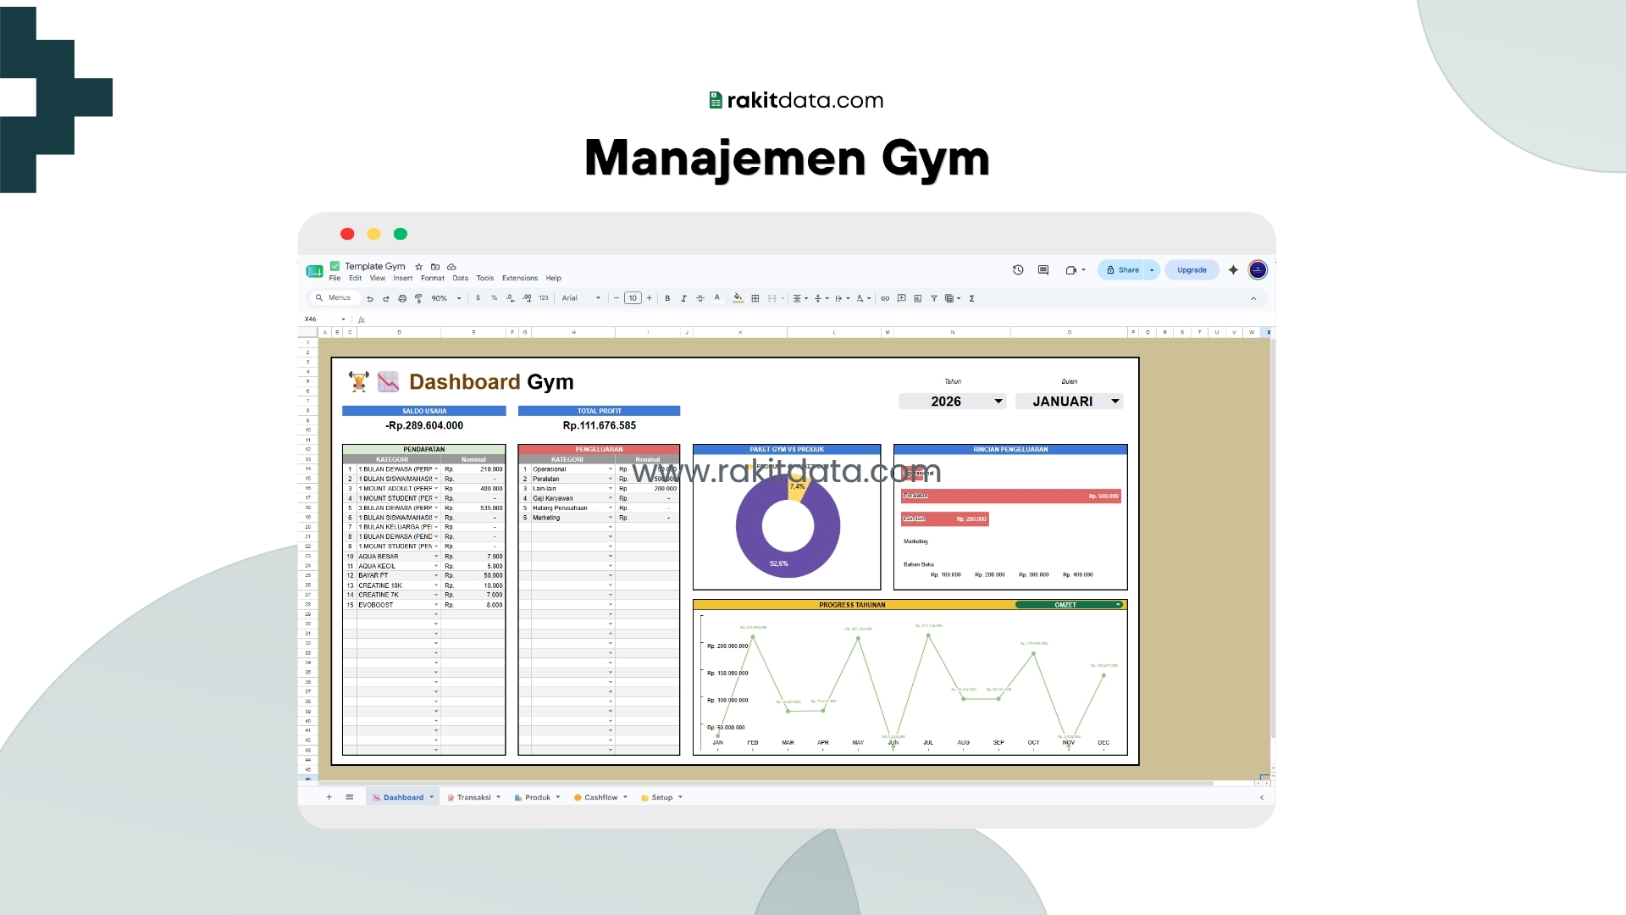Click the Add sheet plus button
1626x915 pixels.
coord(329,797)
